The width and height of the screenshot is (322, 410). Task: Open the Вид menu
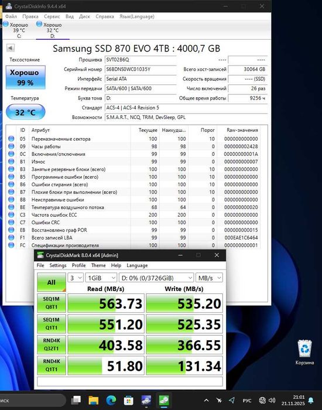pyautogui.click(x=70, y=16)
